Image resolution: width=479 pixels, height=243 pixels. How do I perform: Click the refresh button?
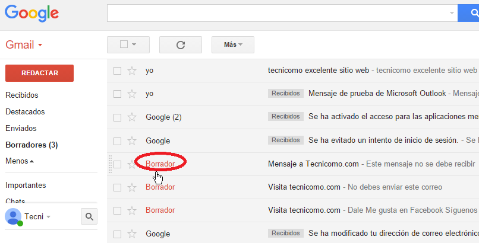pos(181,45)
